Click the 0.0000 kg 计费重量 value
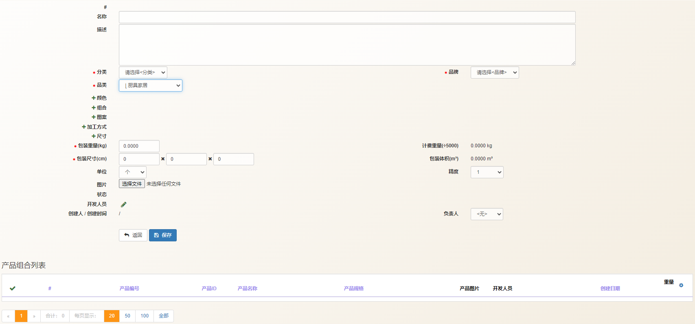The width and height of the screenshot is (695, 324). pos(481,146)
